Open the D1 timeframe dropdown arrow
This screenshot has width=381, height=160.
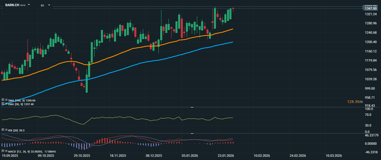point(49,5)
